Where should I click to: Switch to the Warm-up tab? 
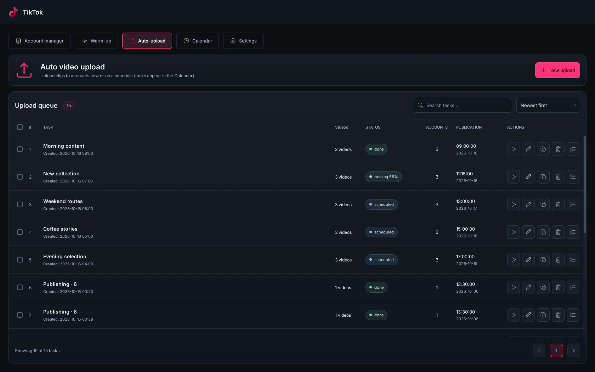click(x=96, y=41)
